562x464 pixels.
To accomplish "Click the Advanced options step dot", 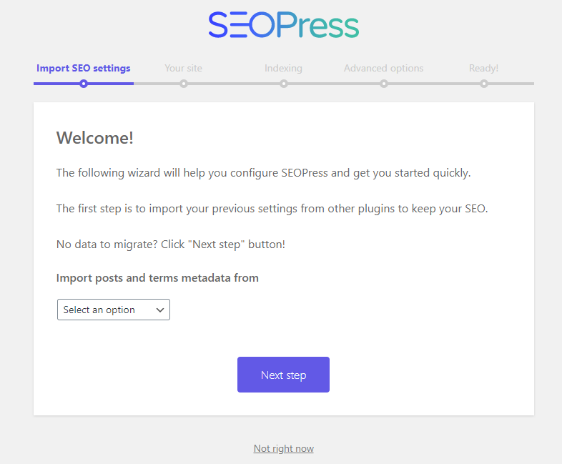I will coord(384,84).
